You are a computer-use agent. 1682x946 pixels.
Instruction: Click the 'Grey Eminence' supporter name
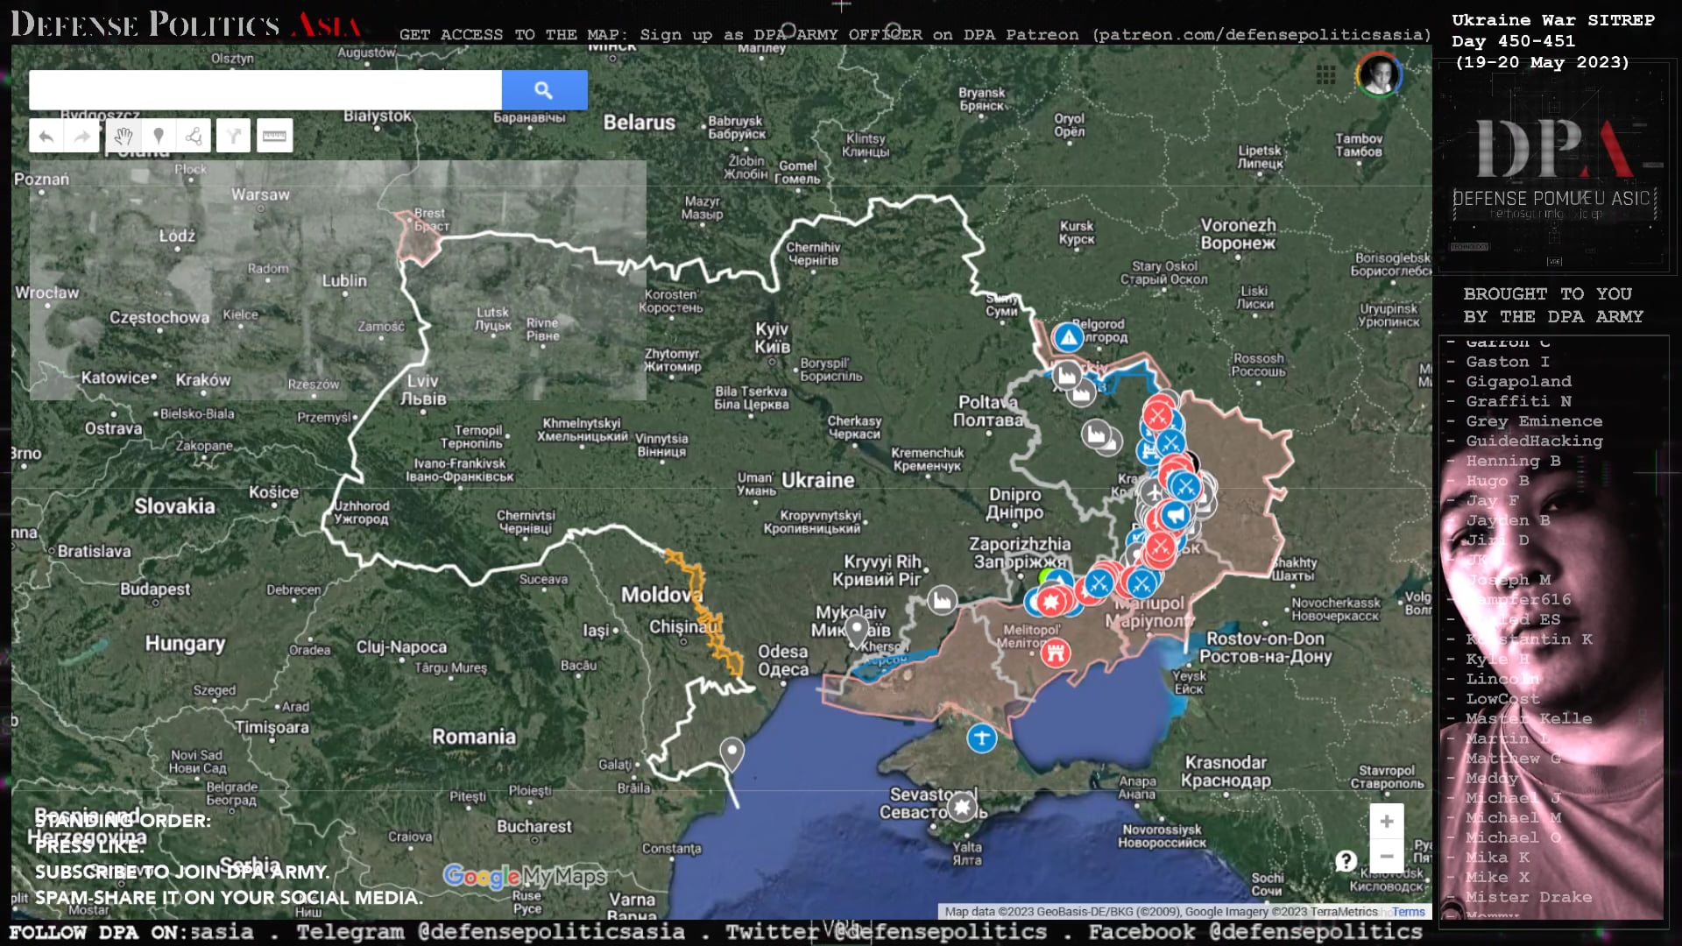tap(1534, 421)
